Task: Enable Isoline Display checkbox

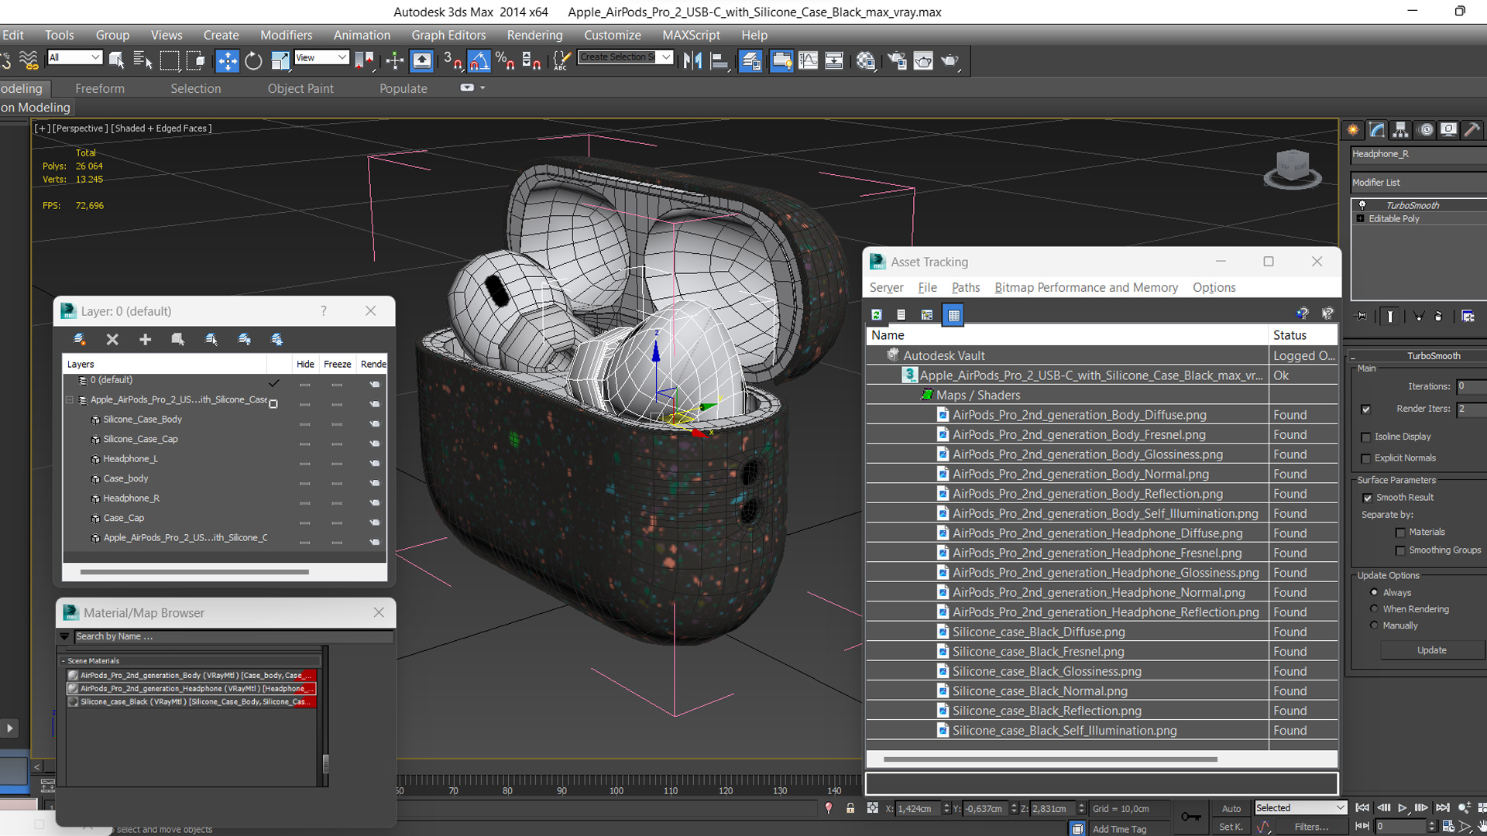Action: (1366, 437)
